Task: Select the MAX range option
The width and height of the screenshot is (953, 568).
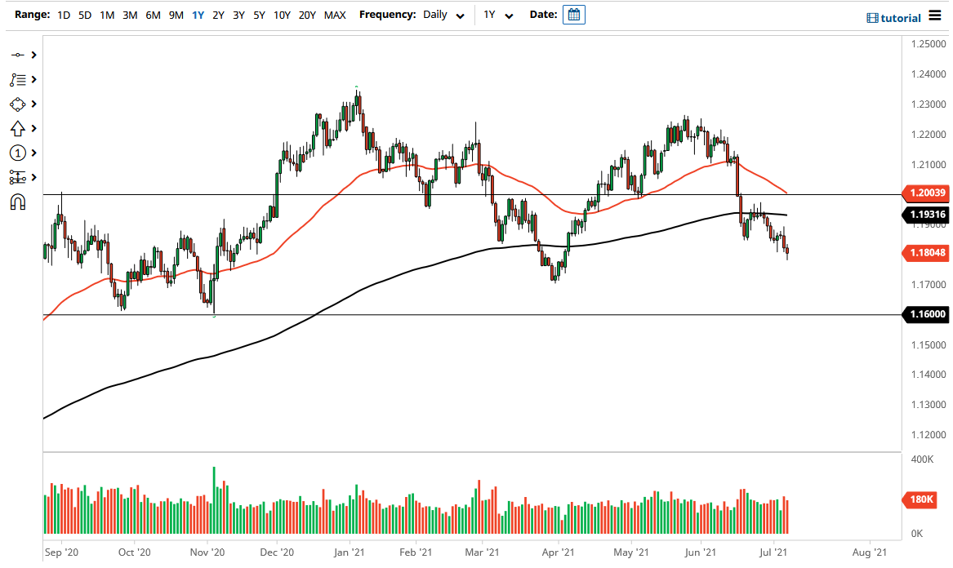Action: [335, 15]
